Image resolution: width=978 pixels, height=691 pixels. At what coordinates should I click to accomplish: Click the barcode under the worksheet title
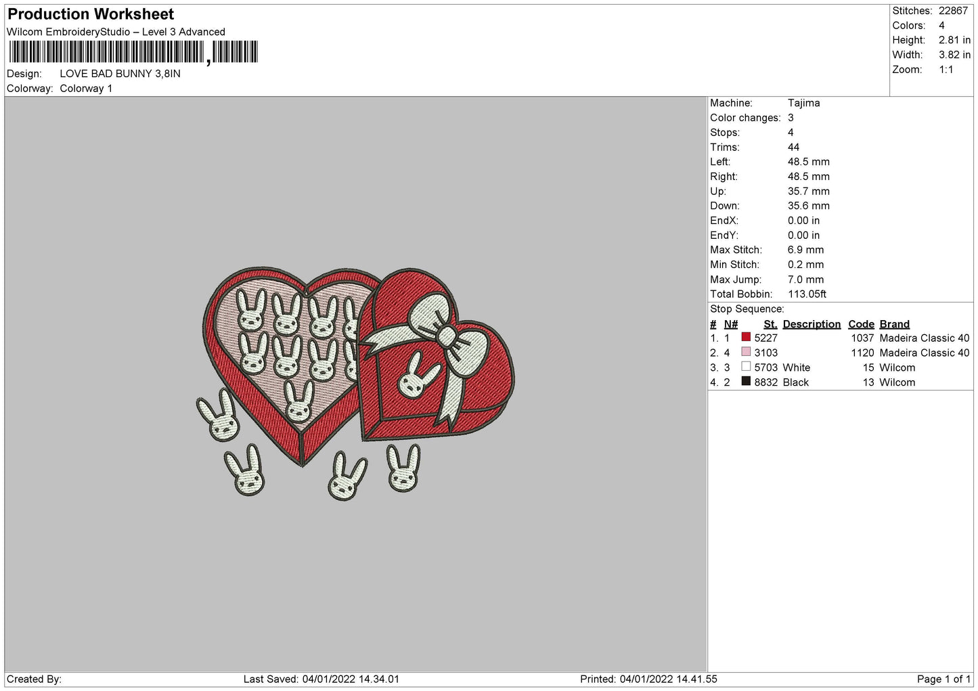(133, 52)
